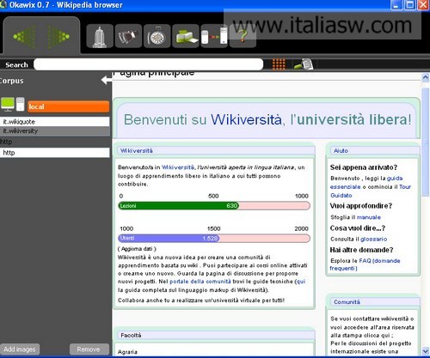The width and height of the screenshot is (430, 358).
Task: Open history with the stopwatch icon
Action: [x=157, y=36]
